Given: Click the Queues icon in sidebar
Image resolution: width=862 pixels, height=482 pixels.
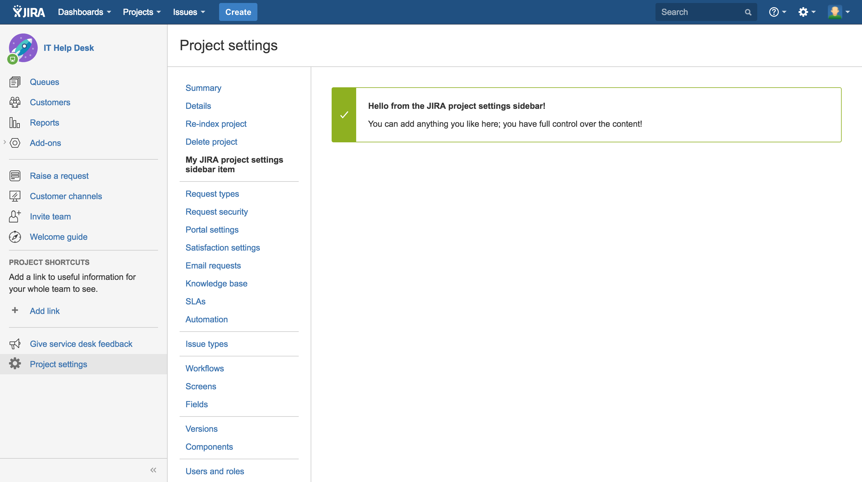Looking at the screenshot, I should 15,82.
